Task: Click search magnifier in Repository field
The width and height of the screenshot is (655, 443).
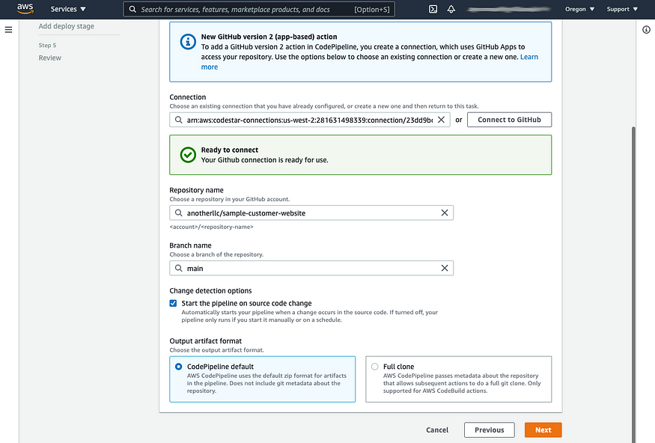Action: [x=178, y=213]
